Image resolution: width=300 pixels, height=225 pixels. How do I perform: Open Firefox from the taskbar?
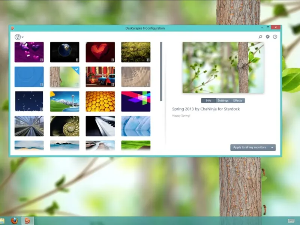pyautogui.click(x=14, y=220)
